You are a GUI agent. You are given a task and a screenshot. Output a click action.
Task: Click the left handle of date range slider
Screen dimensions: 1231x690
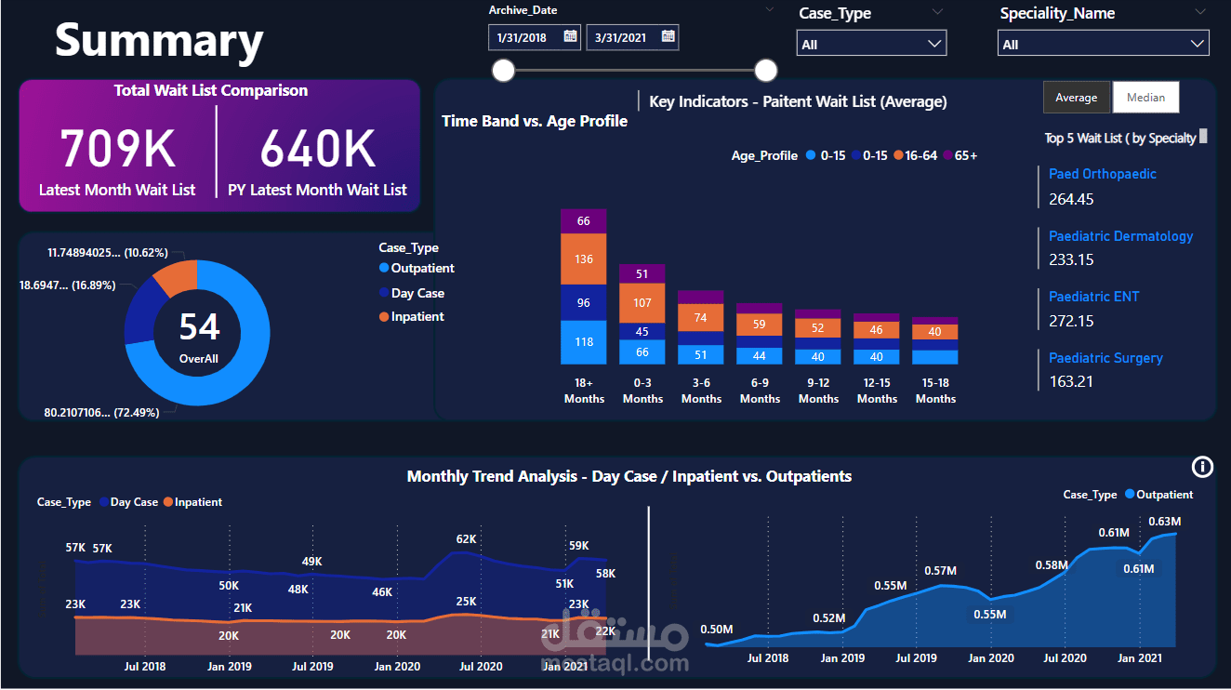tap(503, 70)
